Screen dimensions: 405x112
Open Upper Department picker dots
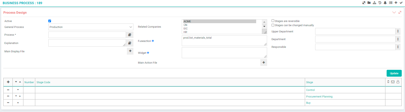398,31
